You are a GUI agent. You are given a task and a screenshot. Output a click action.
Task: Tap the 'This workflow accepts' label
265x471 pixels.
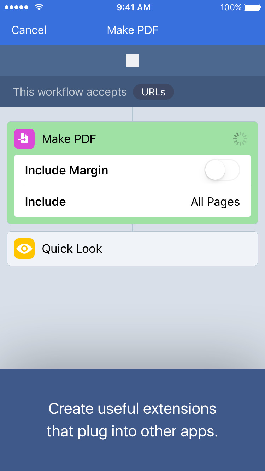pos(70,92)
